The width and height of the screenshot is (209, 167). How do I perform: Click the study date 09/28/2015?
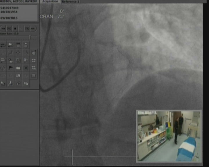[9, 18]
